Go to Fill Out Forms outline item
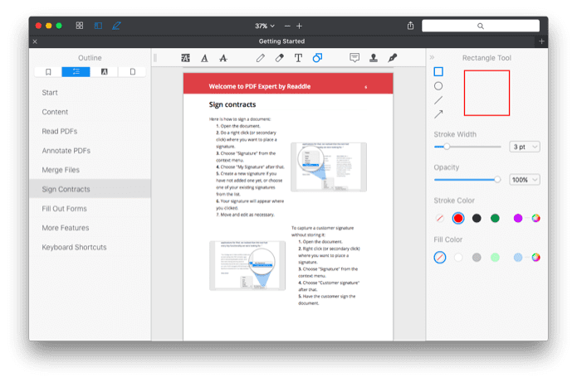This screenshot has width=577, height=382. pos(90,209)
